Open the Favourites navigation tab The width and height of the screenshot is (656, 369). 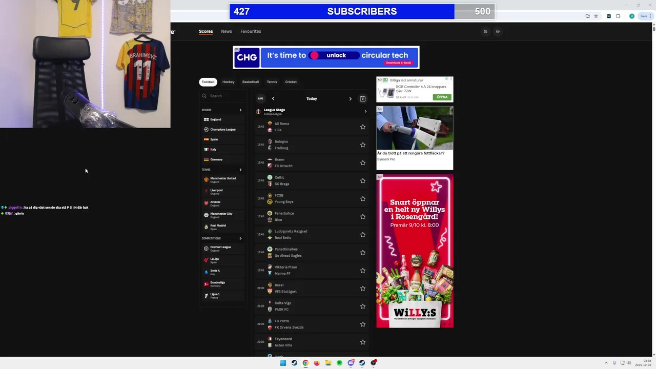pyautogui.click(x=251, y=31)
